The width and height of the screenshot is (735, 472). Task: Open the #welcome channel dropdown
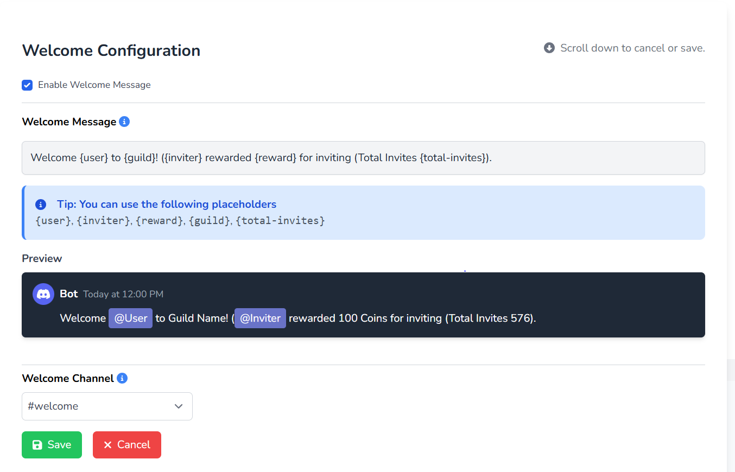[x=107, y=406]
